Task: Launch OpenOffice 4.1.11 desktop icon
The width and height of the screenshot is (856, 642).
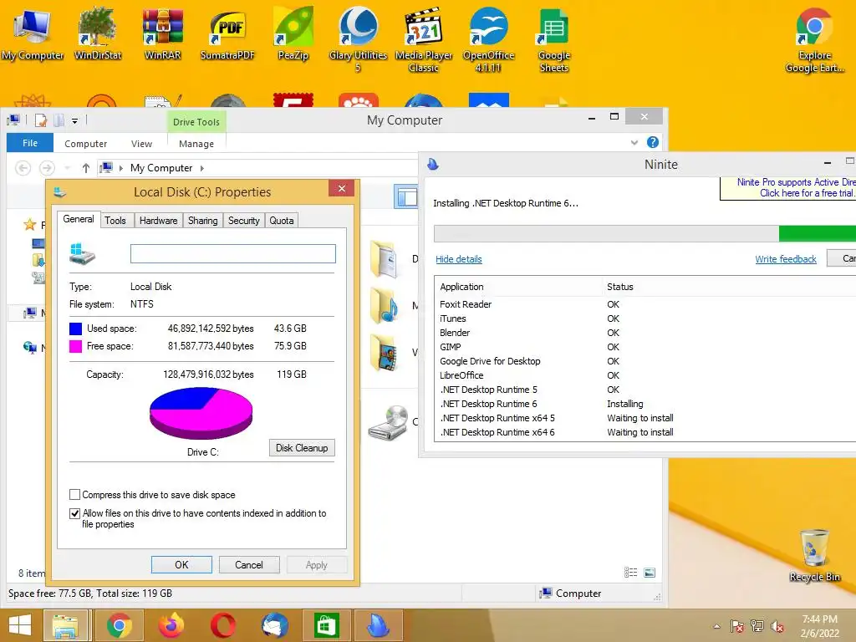Action: [x=488, y=40]
